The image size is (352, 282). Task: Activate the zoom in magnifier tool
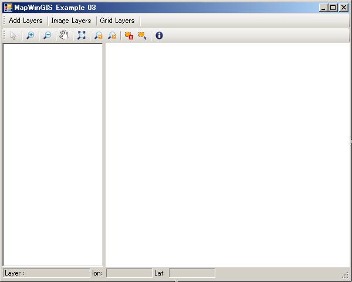(x=30, y=35)
